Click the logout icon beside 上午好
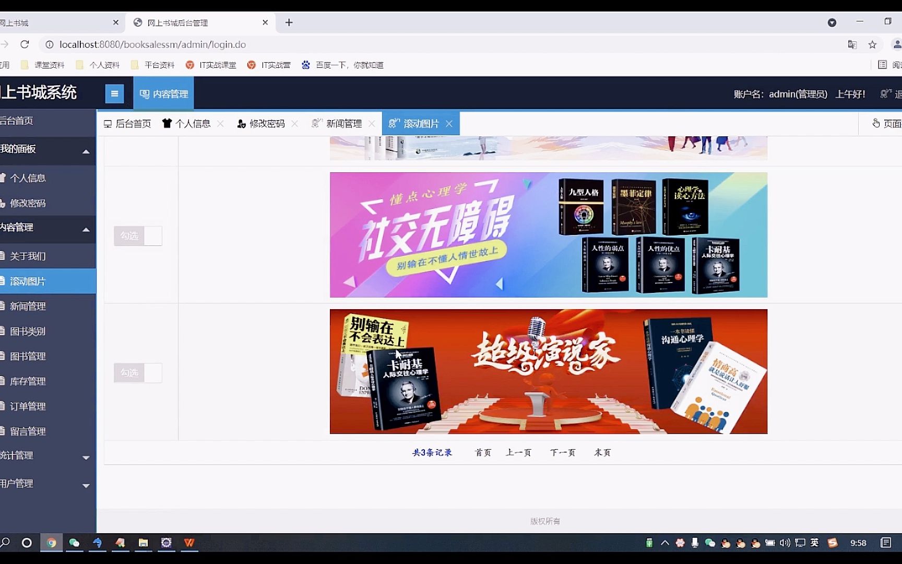This screenshot has height=564, width=902. [x=886, y=94]
